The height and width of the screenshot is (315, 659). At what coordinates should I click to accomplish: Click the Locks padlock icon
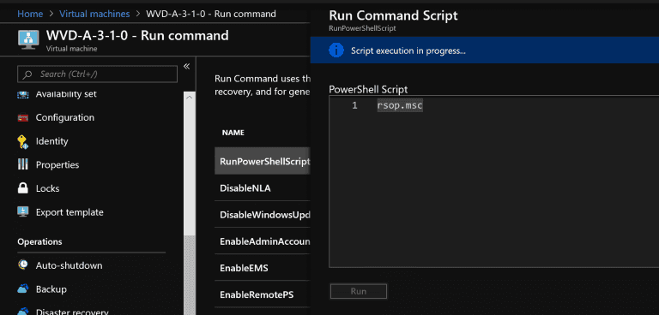[x=22, y=188]
